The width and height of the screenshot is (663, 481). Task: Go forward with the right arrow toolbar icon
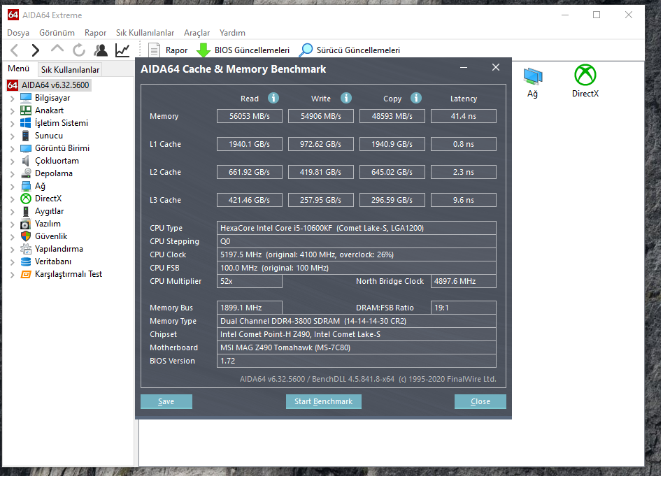click(x=36, y=50)
